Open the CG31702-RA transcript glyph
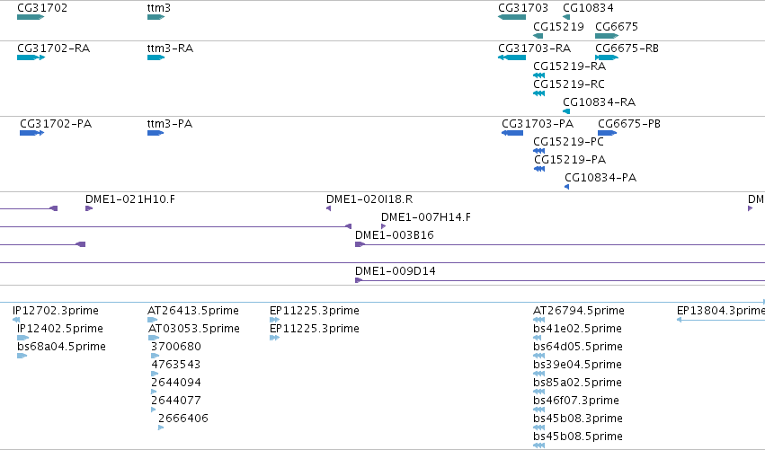765x450 pixels. (x=31, y=57)
